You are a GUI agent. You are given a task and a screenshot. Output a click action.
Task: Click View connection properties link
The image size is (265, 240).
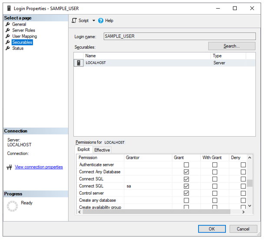click(x=39, y=167)
